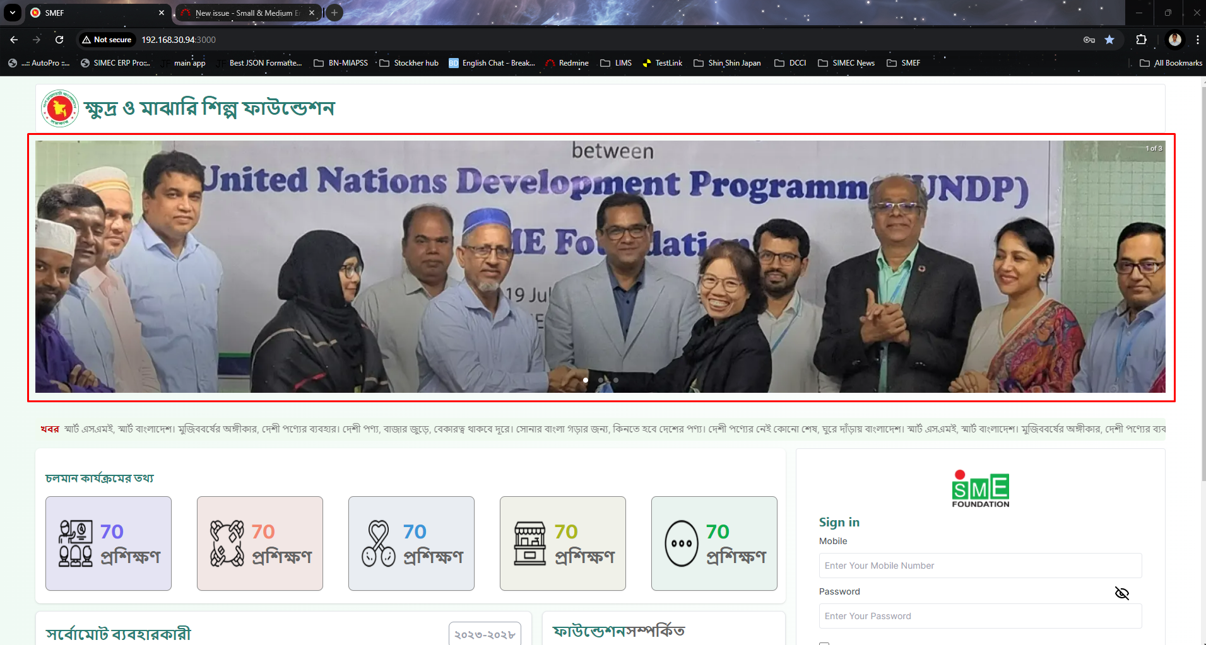Click the SME Foundation logo above Sign in
Viewport: 1206px width, 645px height.
(981, 489)
